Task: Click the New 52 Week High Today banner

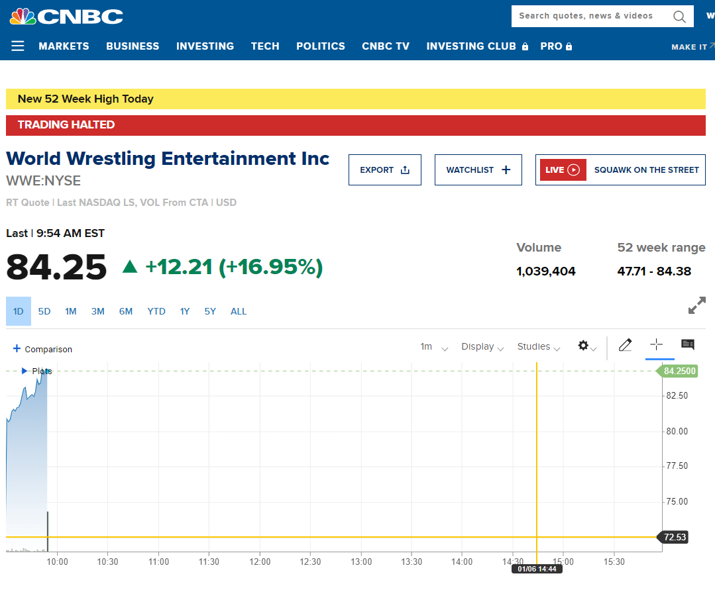Action: click(356, 99)
